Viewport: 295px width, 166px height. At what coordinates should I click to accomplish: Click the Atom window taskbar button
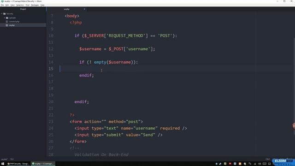coord(43,164)
